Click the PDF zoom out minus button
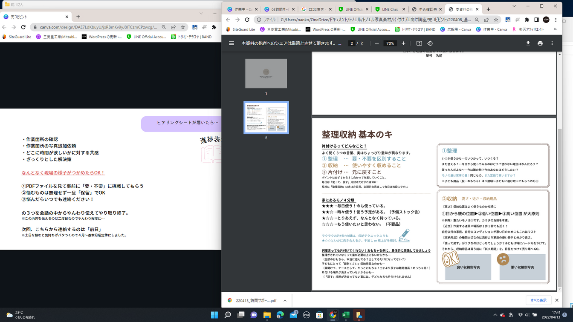The image size is (573, 322). click(x=377, y=43)
